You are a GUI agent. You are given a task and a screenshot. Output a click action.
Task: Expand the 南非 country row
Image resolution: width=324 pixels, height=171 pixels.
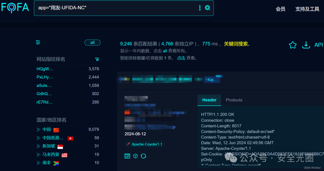pos(38,163)
